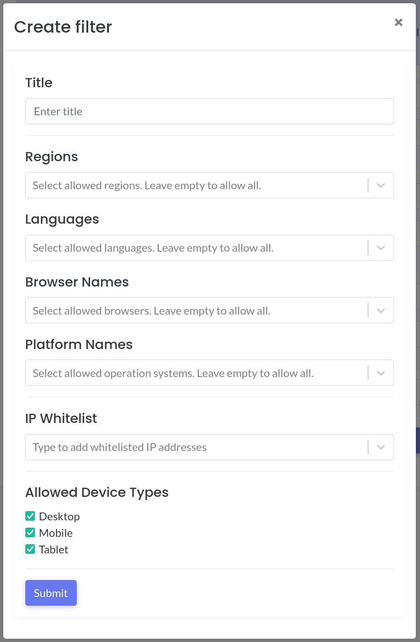Expand the Browser Names chevron
The height and width of the screenshot is (642, 420).
(381, 310)
